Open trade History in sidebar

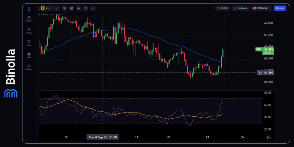[x=29, y=30]
